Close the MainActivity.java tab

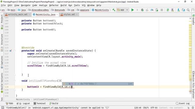(x=57, y=15)
